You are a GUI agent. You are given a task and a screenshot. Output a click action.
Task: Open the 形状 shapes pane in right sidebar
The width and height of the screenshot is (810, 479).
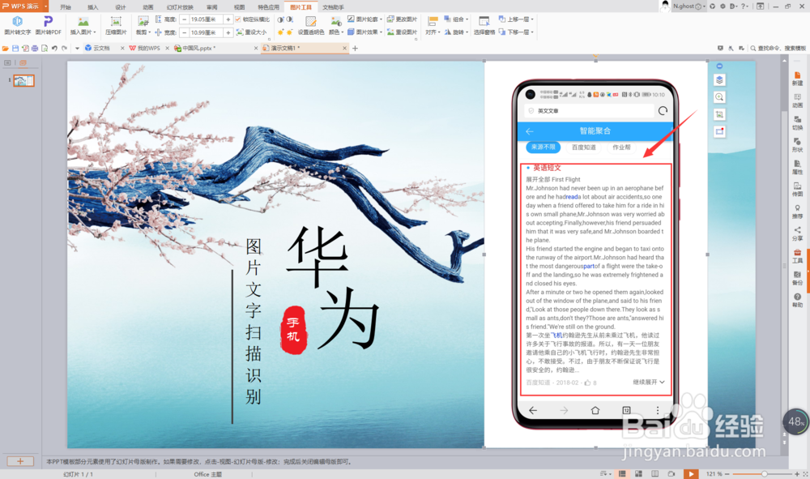(797, 145)
